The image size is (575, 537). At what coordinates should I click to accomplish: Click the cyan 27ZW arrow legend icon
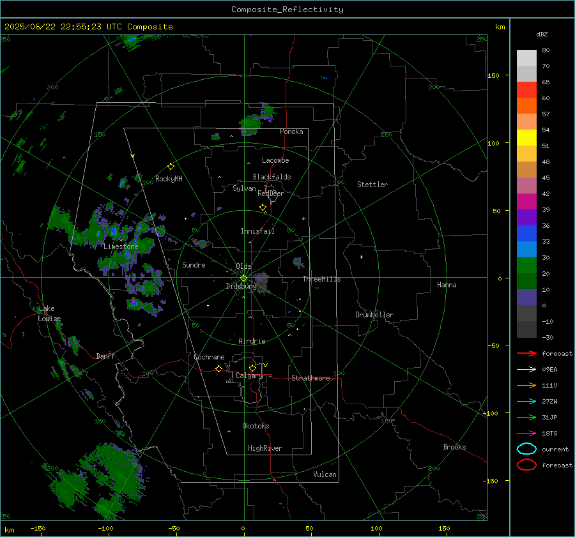(526, 402)
